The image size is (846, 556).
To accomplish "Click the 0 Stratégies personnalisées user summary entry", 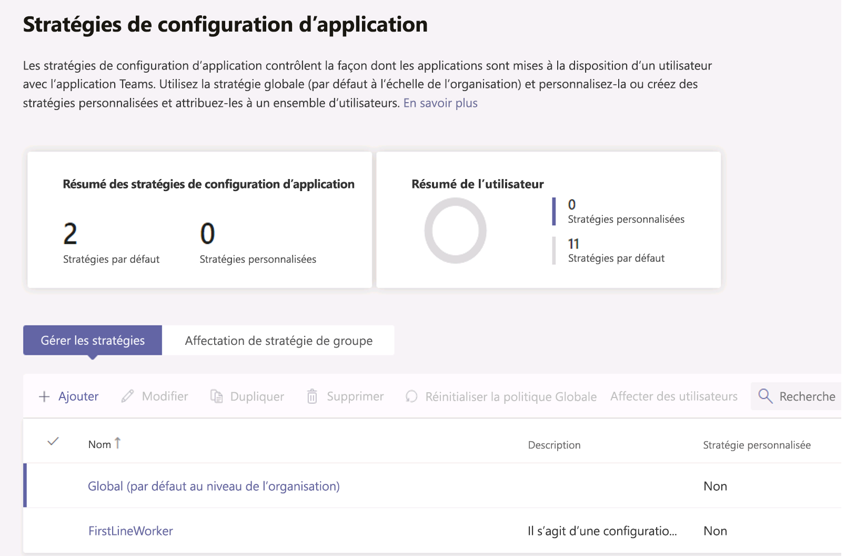I will (626, 212).
